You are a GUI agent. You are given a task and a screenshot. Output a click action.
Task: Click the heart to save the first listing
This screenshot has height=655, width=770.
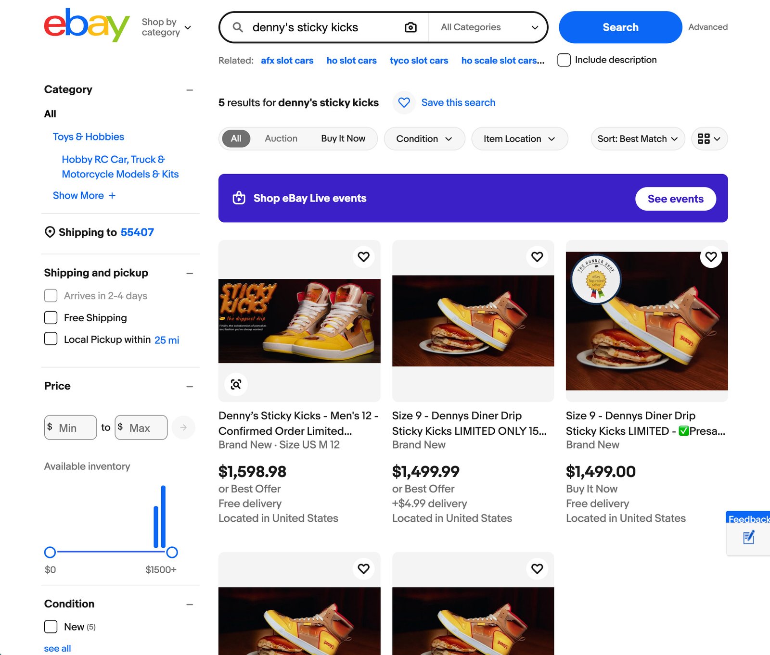coord(363,257)
